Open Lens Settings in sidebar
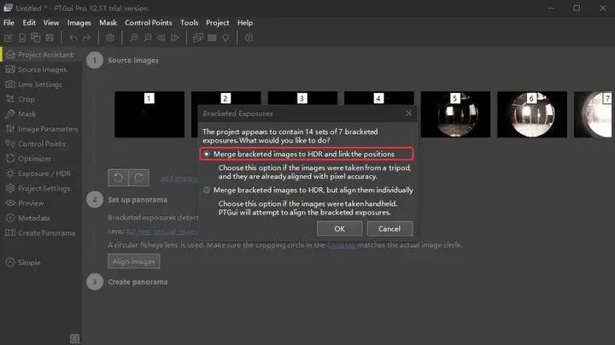The image size is (615, 345). click(x=41, y=85)
